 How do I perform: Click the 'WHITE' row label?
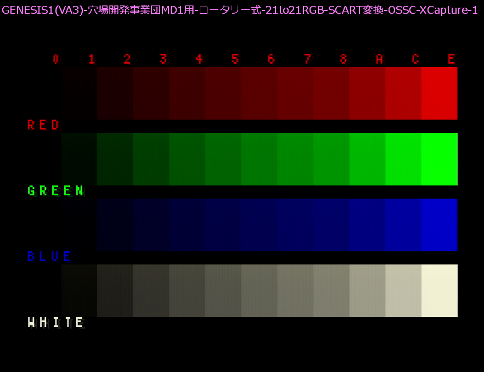click(x=56, y=323)
